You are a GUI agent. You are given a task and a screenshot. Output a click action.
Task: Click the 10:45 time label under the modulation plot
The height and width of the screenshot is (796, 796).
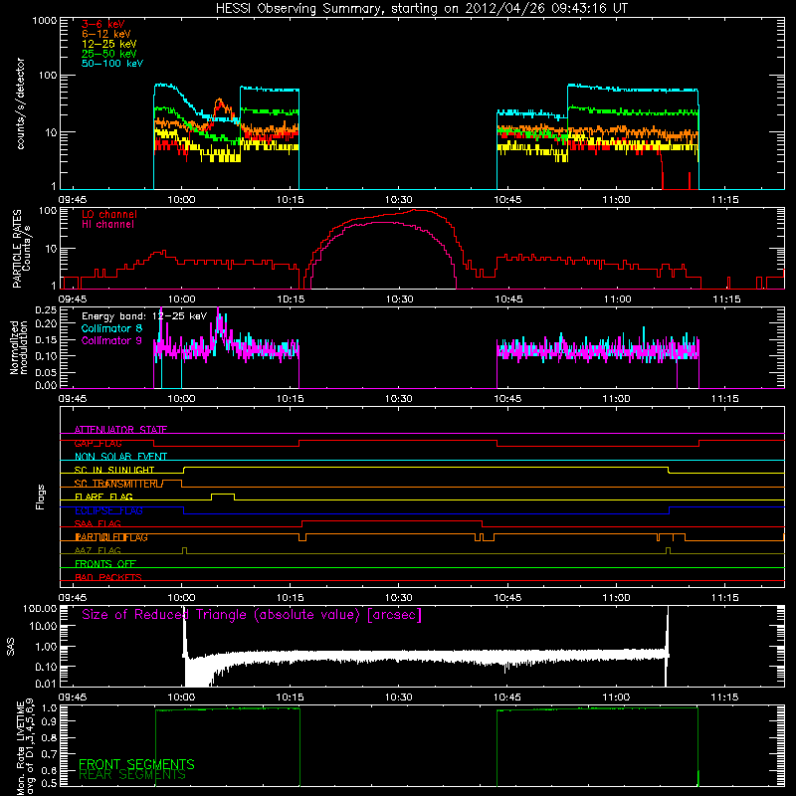click(x=507, y=399)
